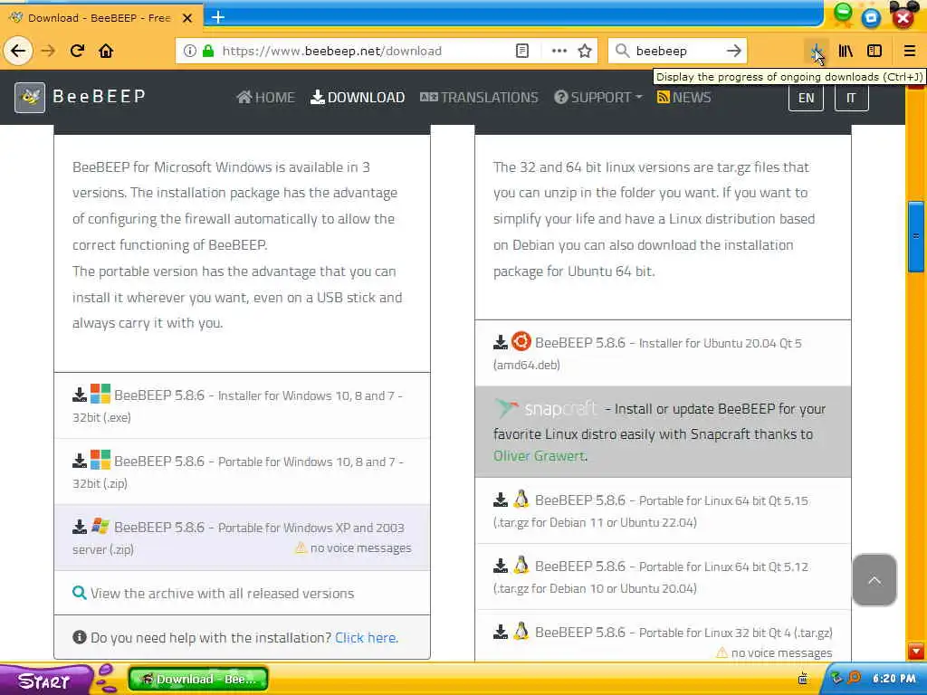Screen dimensions: 927x695
Task: Select the Download - Bee... taskbar button
Action: [x=198, y=679]
